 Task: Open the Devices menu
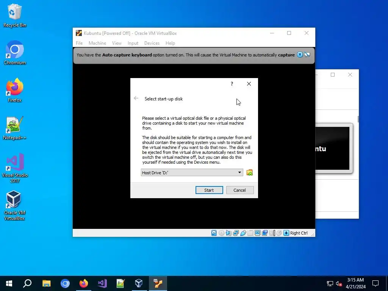pos(152,43)
